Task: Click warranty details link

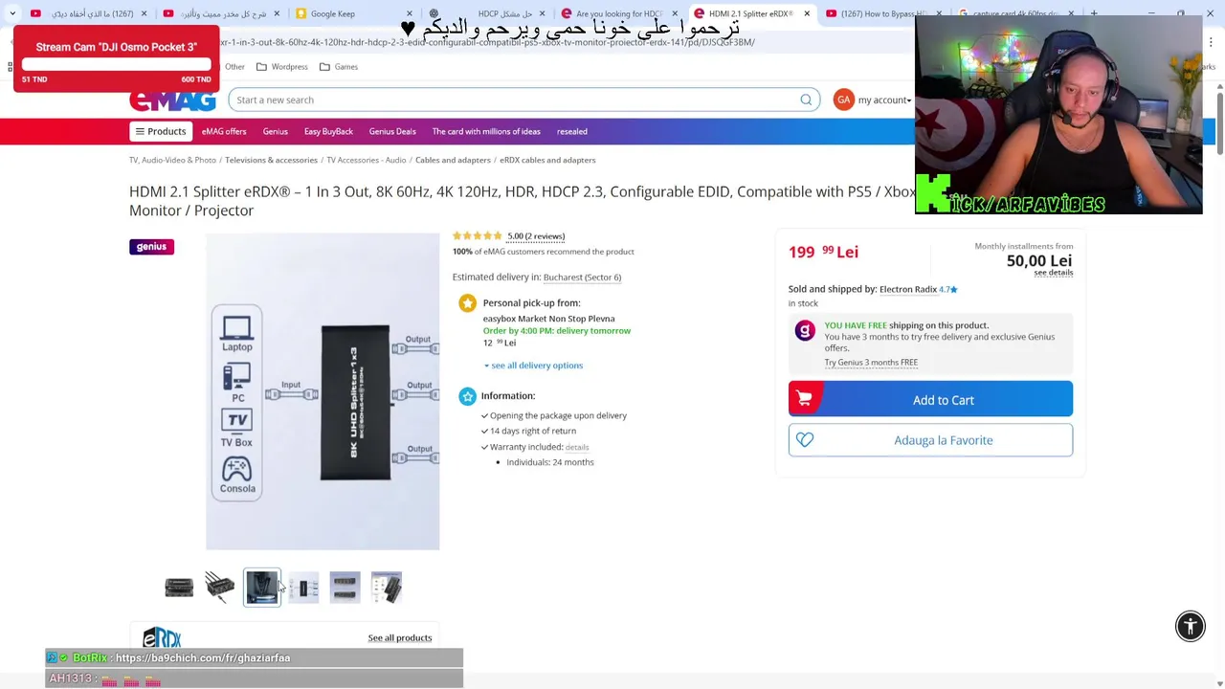Action: coord(577,447)
